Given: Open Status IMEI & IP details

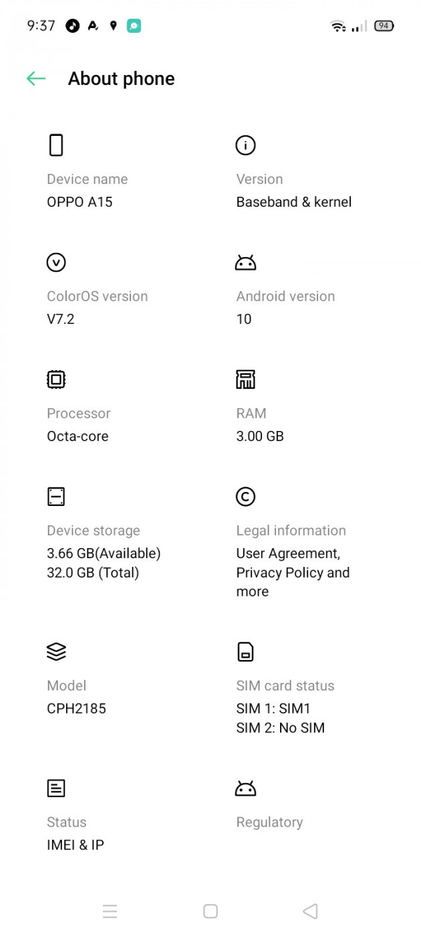Looking at the screenshot, I should (x=76, y=845).
